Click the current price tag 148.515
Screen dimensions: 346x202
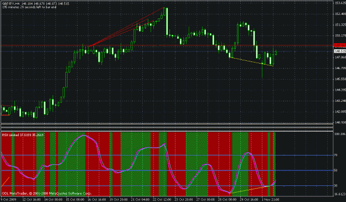point(340,51)
